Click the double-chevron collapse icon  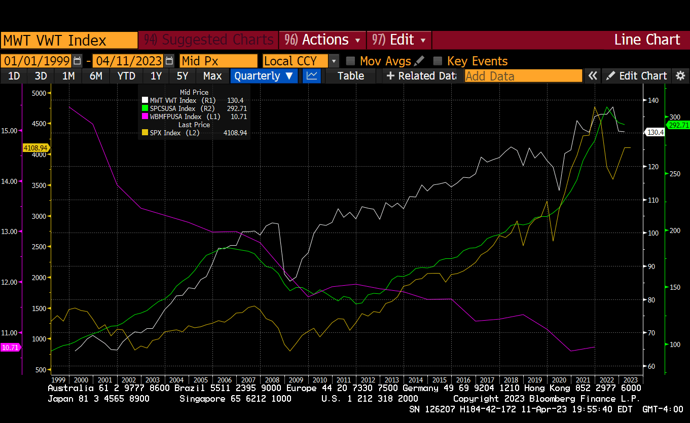(x=592, y=76)
